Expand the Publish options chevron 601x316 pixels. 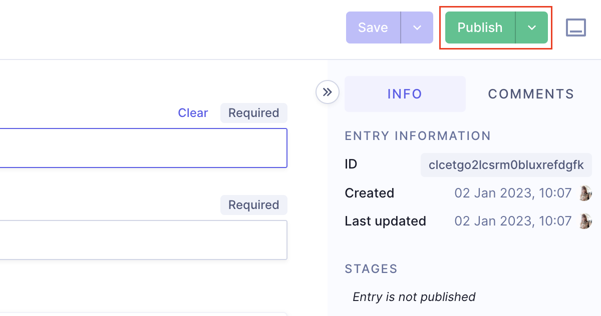[x=532, y=27]
